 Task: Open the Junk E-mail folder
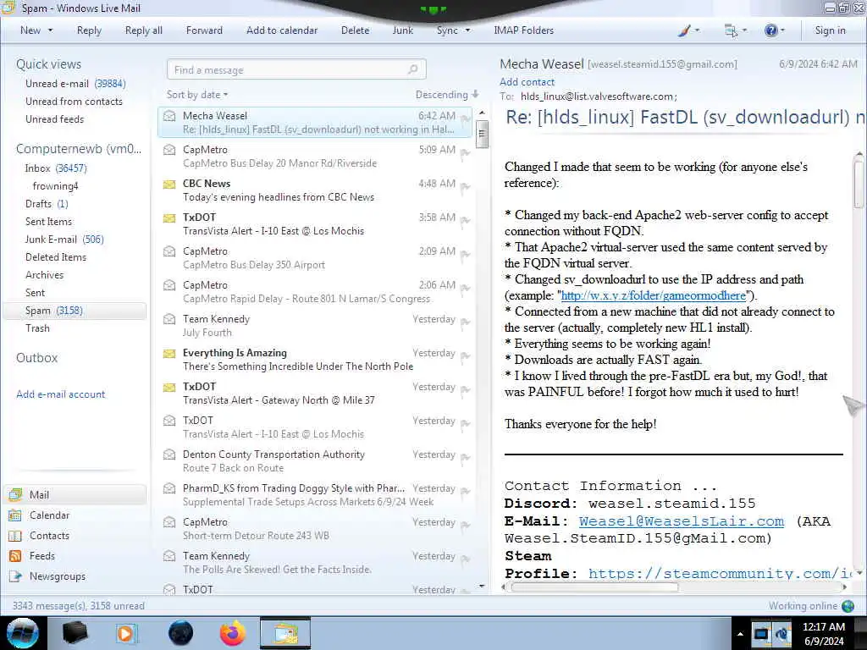coord(64,240)
